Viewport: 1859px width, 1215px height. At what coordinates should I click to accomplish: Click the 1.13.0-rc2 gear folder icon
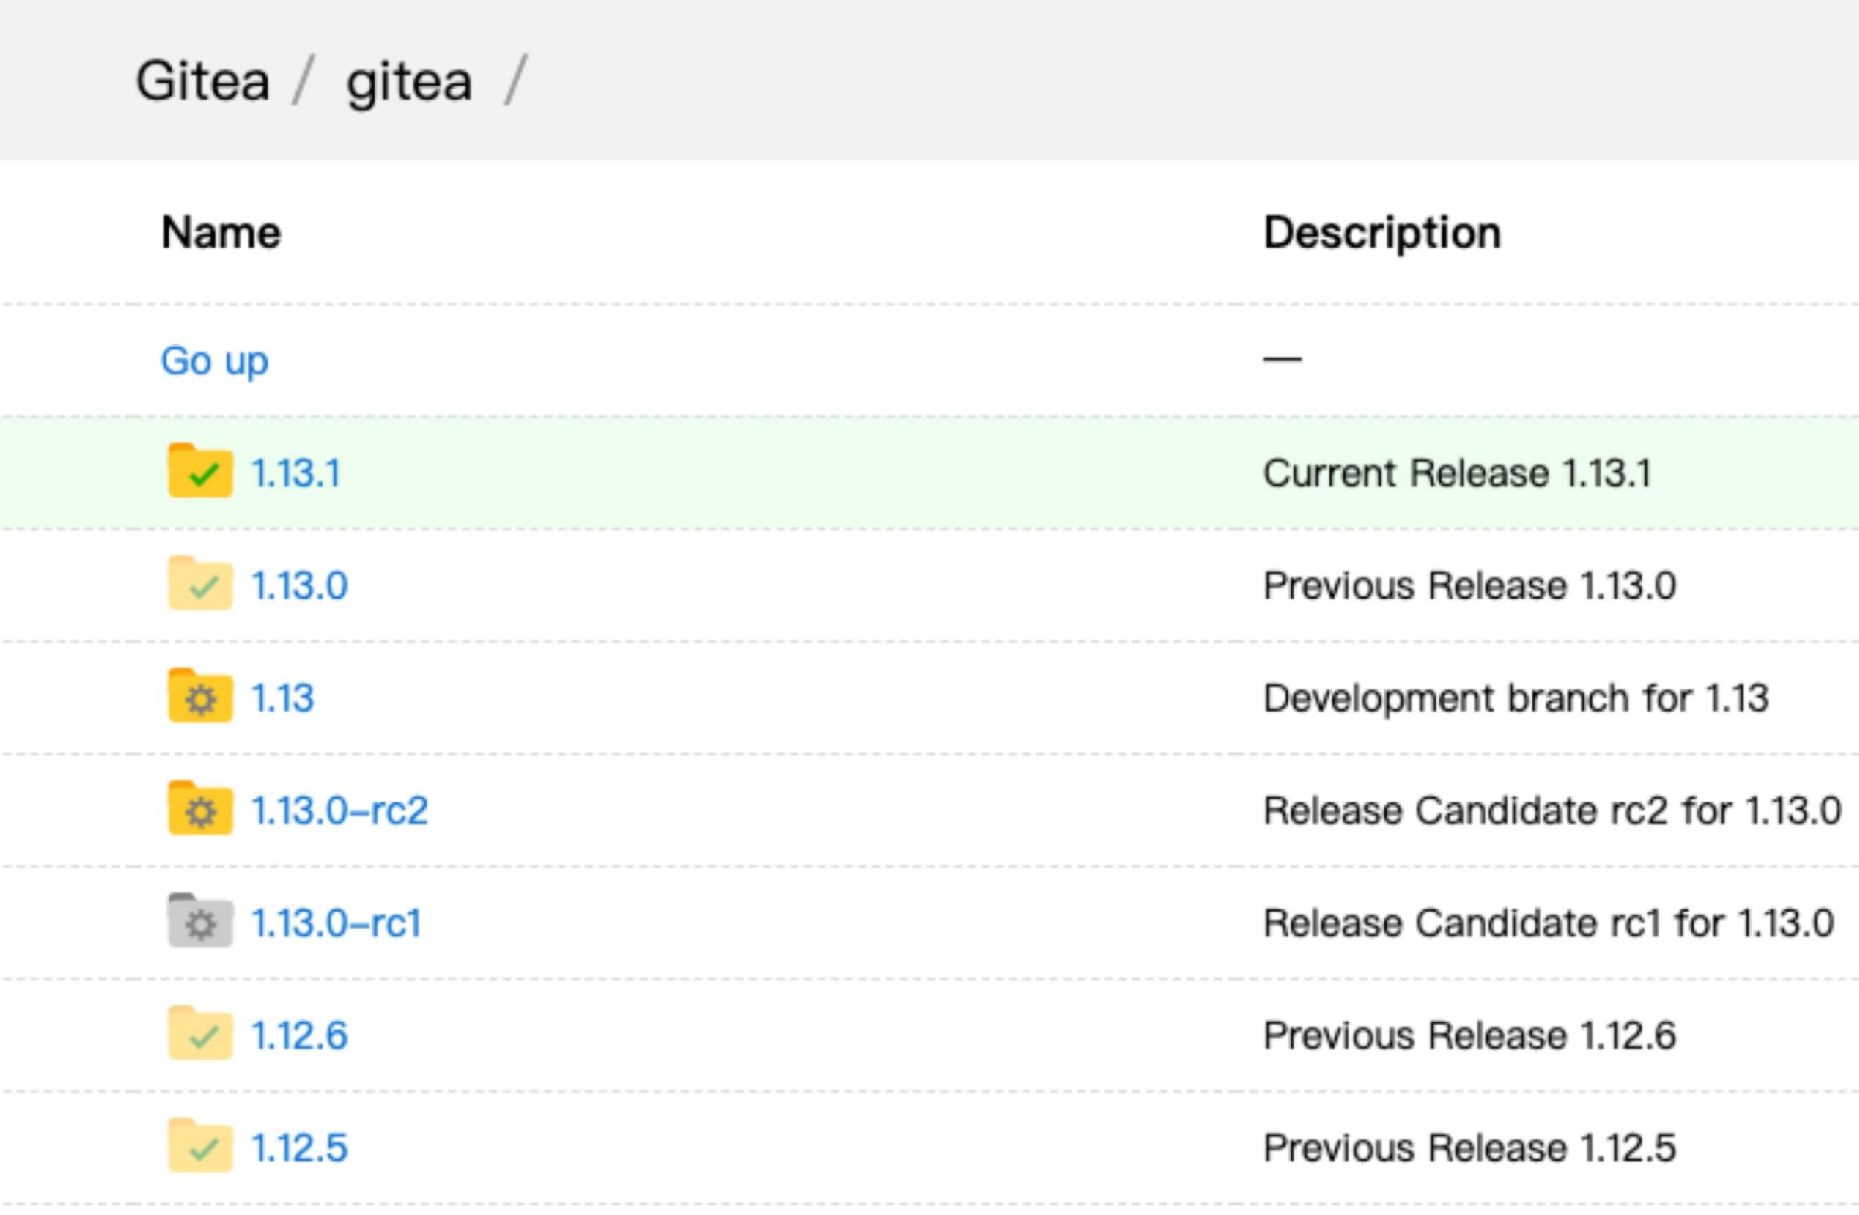[200, 808]
